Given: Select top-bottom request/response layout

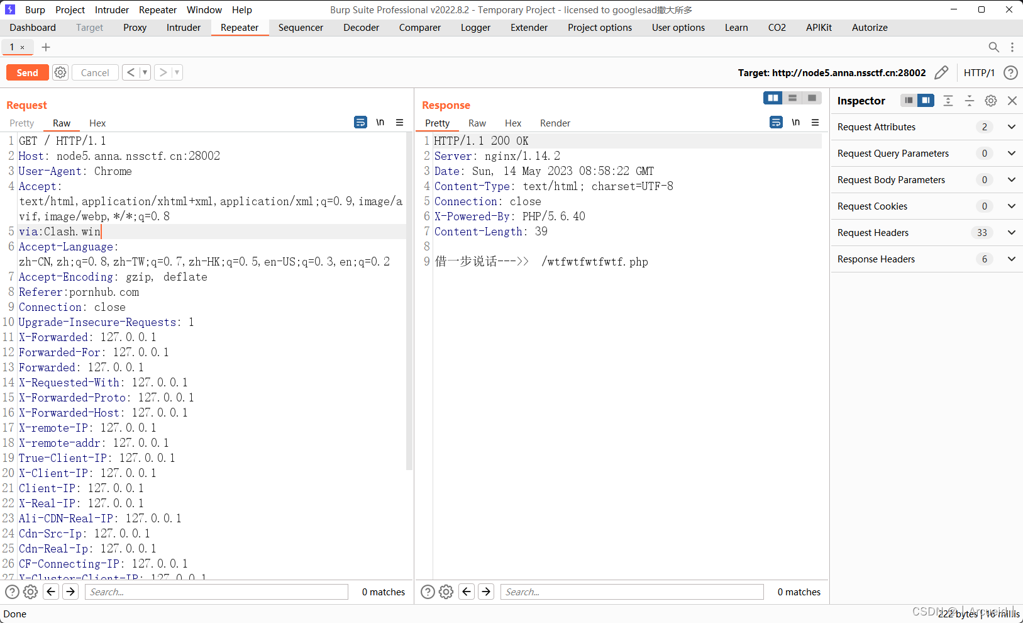Looking at the screenshot, I should [x=792, y=98].
